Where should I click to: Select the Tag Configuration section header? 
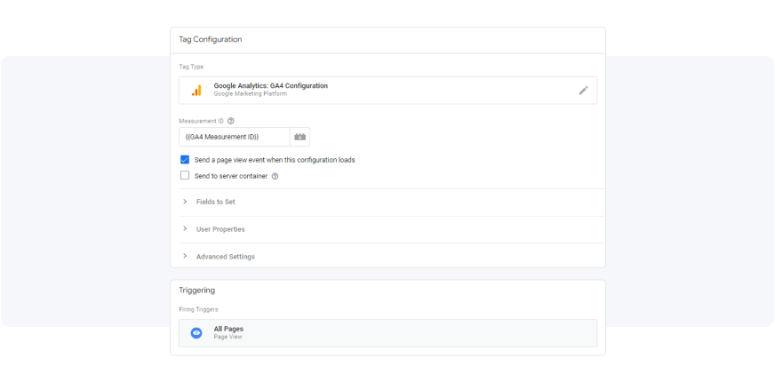click(x=211, y=40)
